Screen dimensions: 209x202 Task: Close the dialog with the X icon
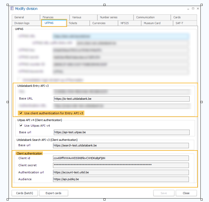coord(198,8)
